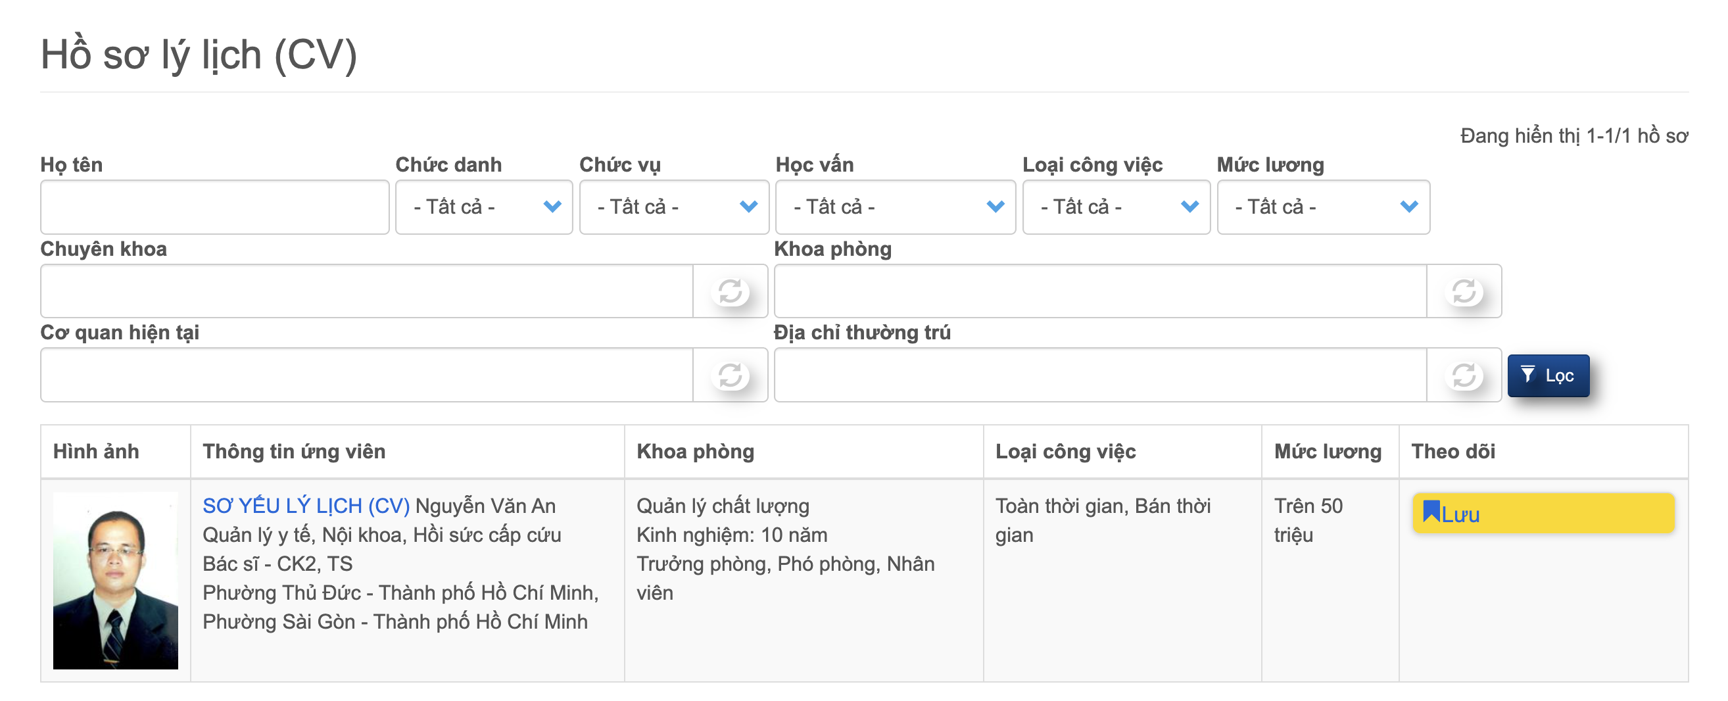Viewport: 1728px width, 701px height.
Task: Click the refresh icon beside Chuyên khoa field
Action: 730,291
